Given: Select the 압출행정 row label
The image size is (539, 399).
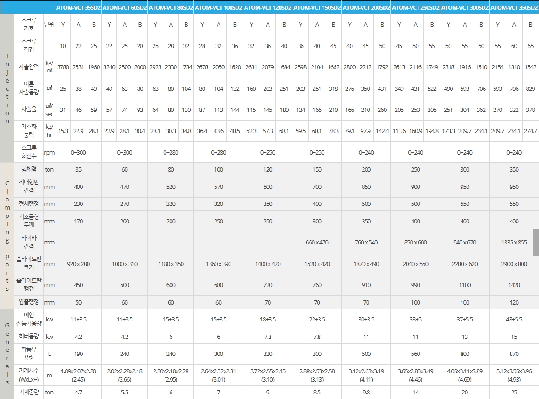Looking at the screenshot, I should pyautogui.click(x=28, y=302).
